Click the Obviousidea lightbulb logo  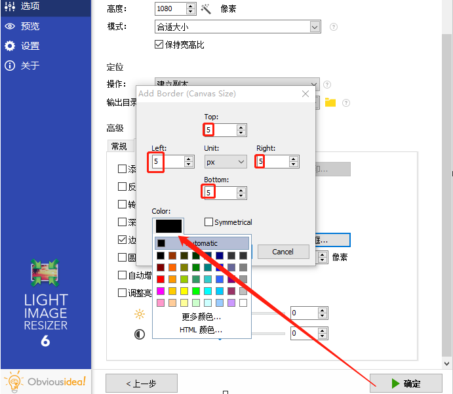point(14,382)
